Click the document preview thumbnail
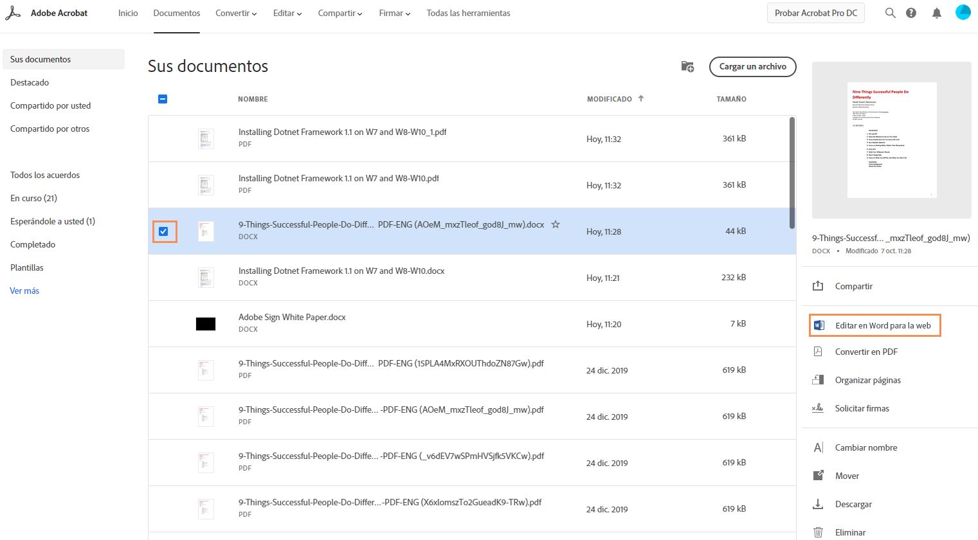The width and height of the screenshot is (978, 540). (892, 140)
